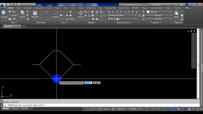Open the Unsaved Layer State dropdown
The image size is (203, 114).
click(122, 16)
